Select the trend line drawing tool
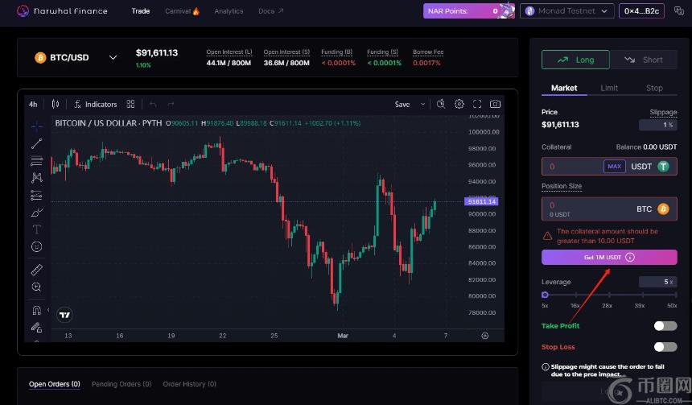This screenshot has width=692, height=405. point(36,143)
